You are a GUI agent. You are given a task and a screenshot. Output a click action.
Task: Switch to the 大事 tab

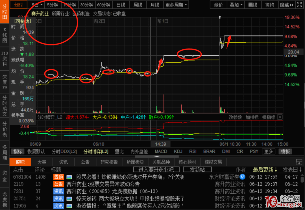42,162
